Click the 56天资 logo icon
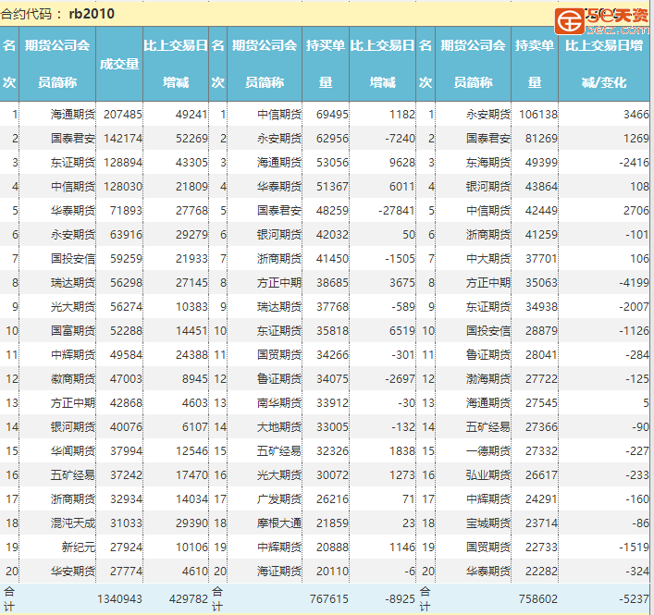Viewport: 654px width, 615px height. pos(570,18)
